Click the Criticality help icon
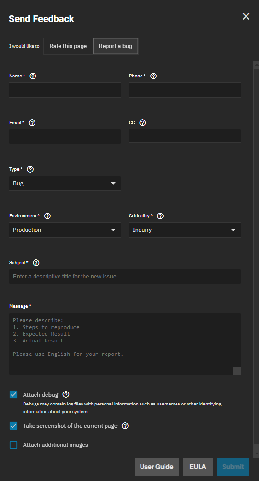Image resolution: width=259 pixels, height=481 pixels. [x=160, y=216]
